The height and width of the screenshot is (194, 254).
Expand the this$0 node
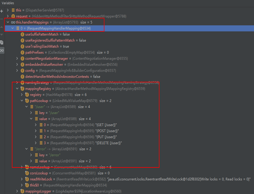click(22, 185)
